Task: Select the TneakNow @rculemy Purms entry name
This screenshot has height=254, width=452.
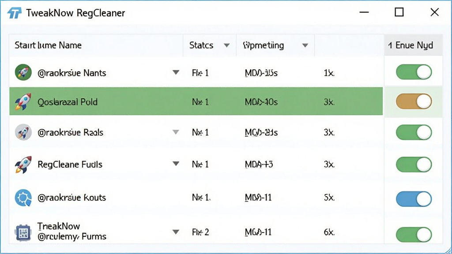Action: coord(72,231)
